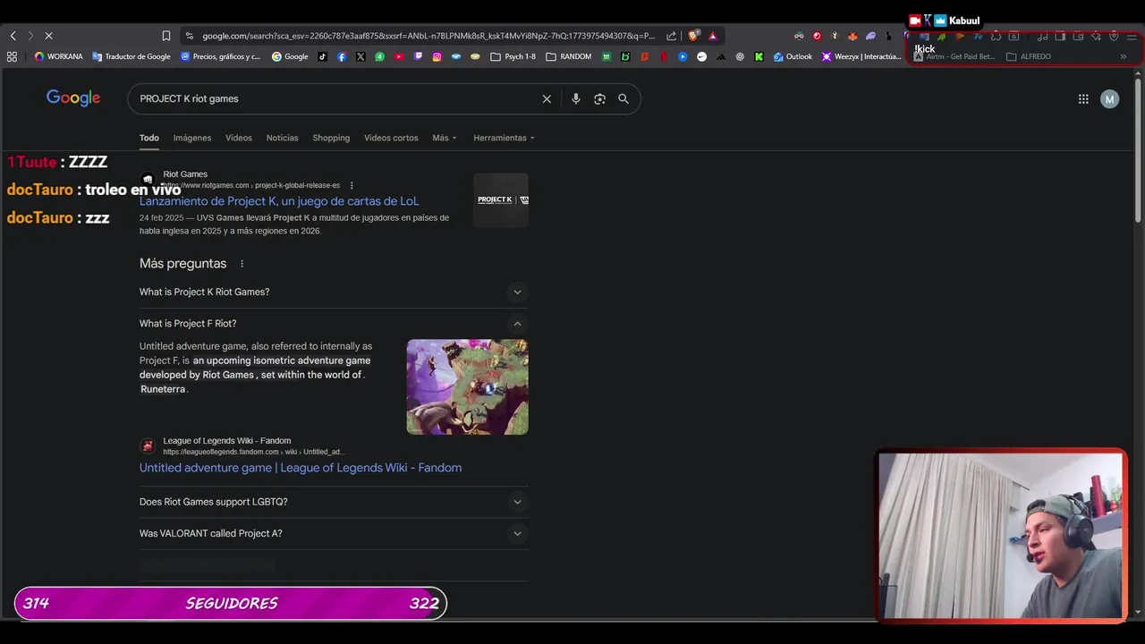Screen dimensions: 1145x644
Task: Go to Google homepage via logo
Action: (x=73, y=98)
